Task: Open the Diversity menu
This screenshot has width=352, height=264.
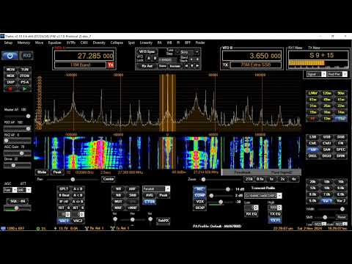Action: coord(99,43)
